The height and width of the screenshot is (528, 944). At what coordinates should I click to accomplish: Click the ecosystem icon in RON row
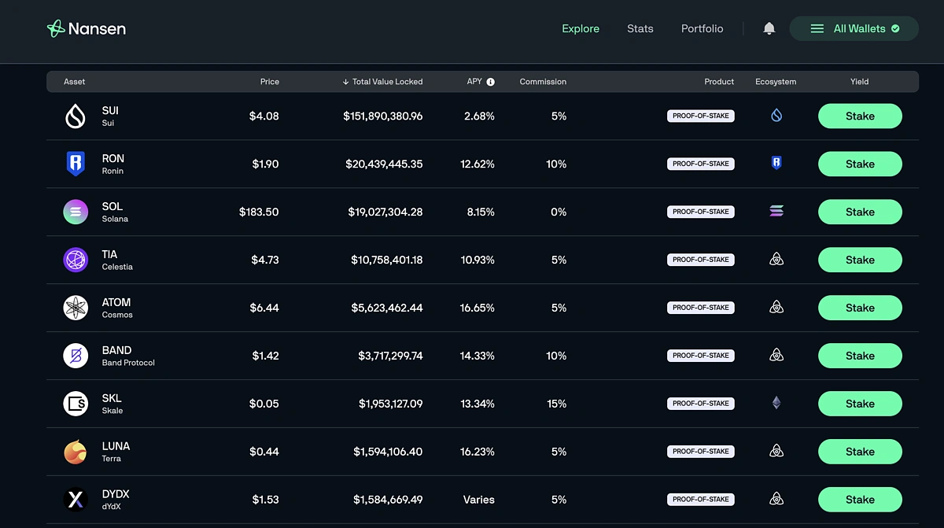776,164
